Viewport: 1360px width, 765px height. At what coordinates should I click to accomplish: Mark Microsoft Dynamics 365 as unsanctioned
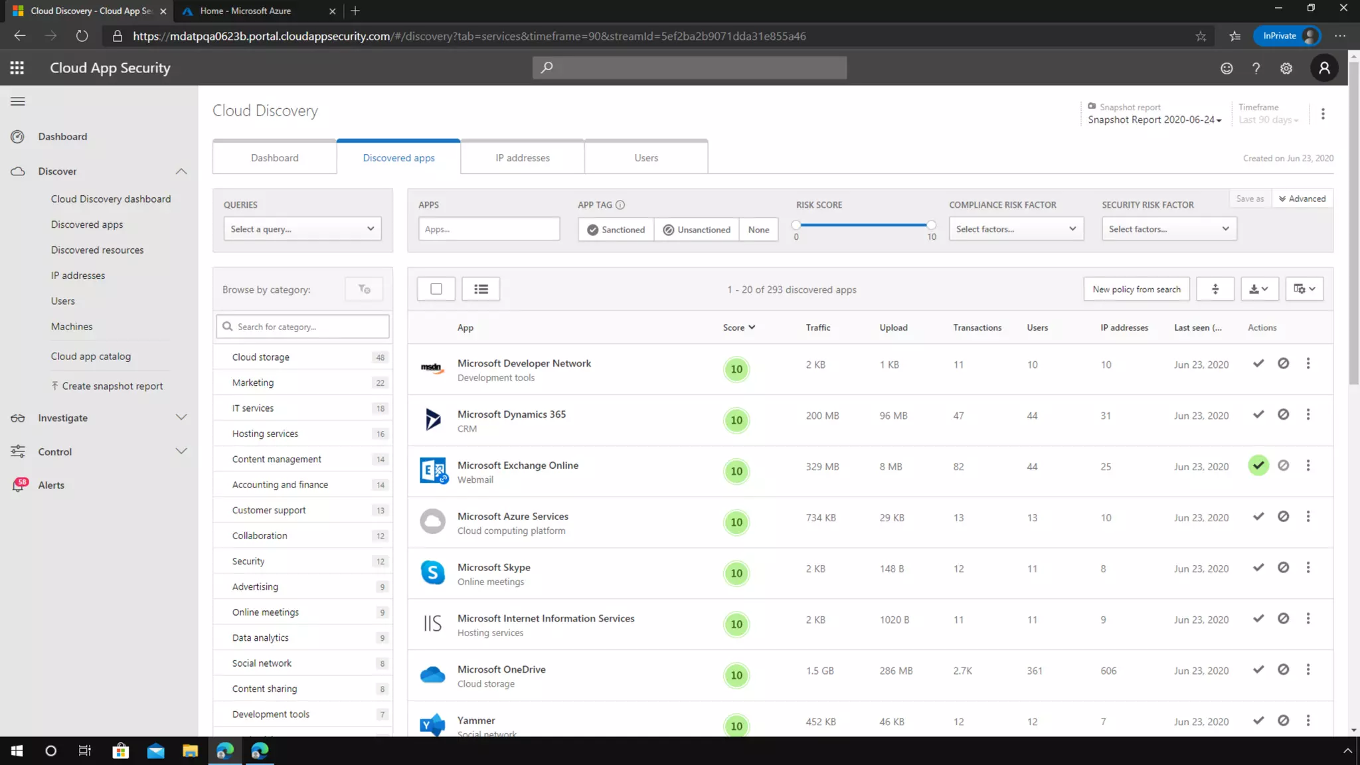[x=1283, y=414]
